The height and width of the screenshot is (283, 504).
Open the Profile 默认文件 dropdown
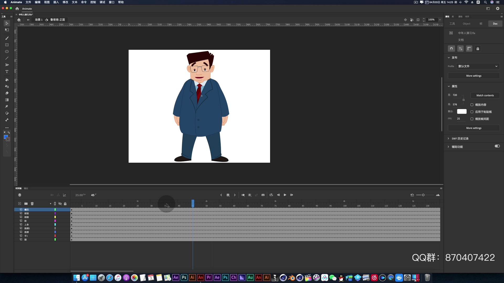[478, 66]
